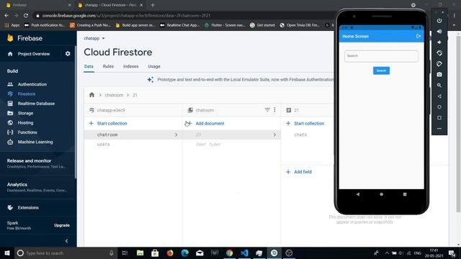
Task: Select chats subcollection
Action: [x=300, y=135]
